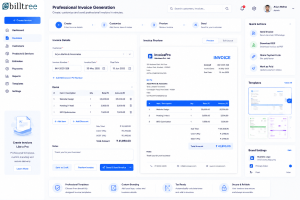Click Add Reference / PO Number
The width and height of the screenshot is (300, 200).
(x=67, y=77)
